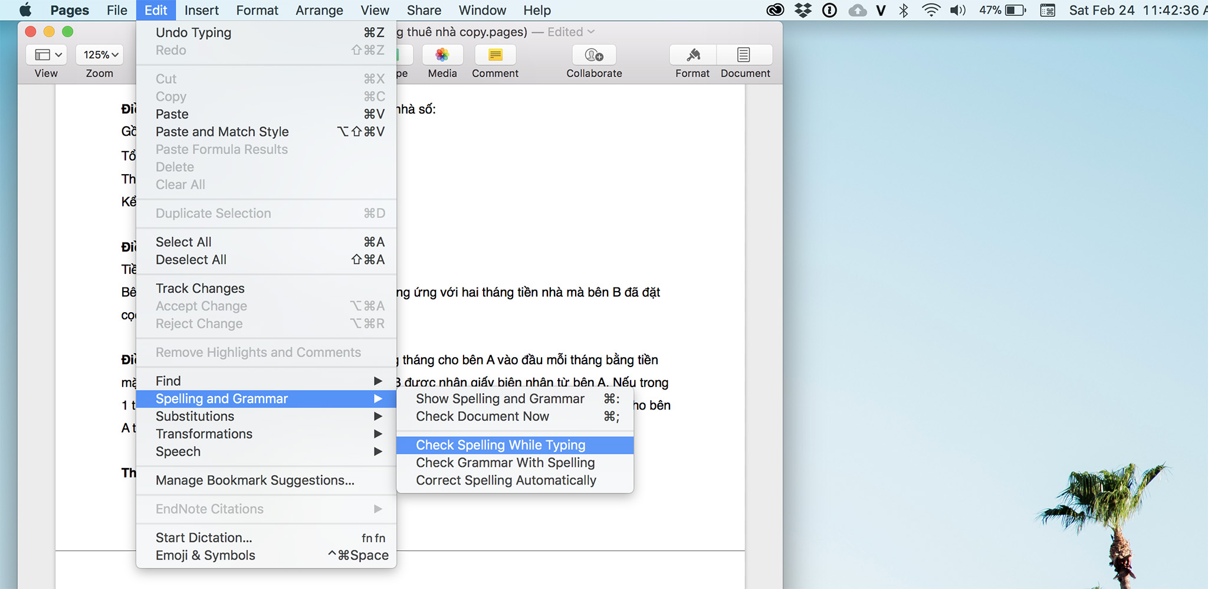Choose Show Spelling and Grammar
Viewport: 1208px width, 589px height.
click(x=500, y=399)
